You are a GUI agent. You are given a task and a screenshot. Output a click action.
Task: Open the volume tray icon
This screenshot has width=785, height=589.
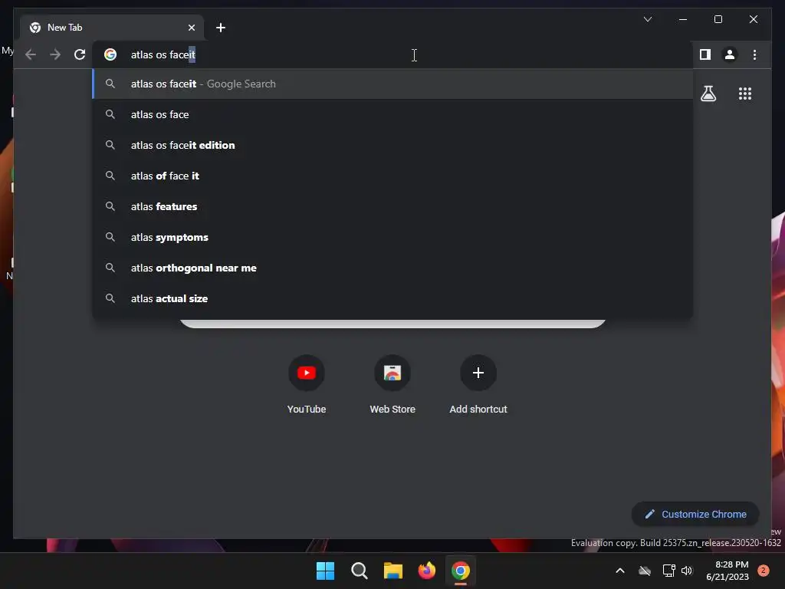coord(687,571)
